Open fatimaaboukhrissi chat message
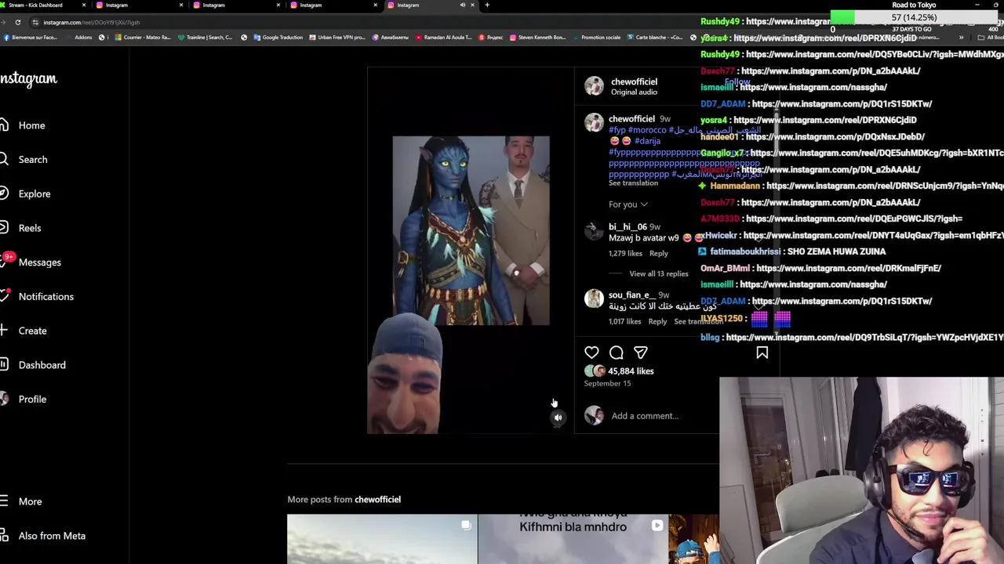The width and height of the screenshot is (1004, 564). [792, 251]
